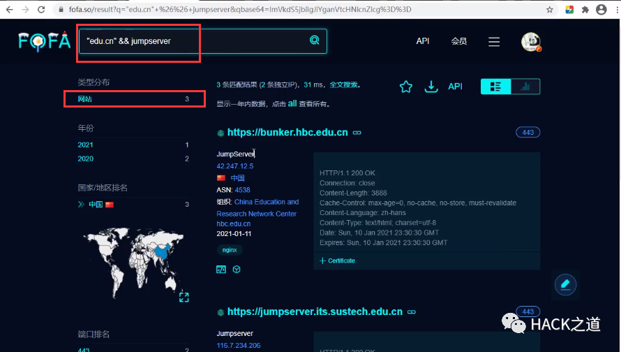Open the hamburger menu
The width and height of the screenshot is (621, 352).
(x=494, y=42)
